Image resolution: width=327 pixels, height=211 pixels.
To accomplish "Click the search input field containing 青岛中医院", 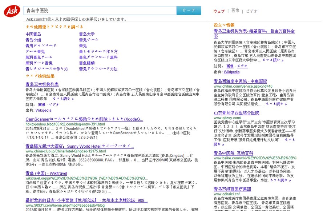I will pyautogui.click(x=98, y=11).
